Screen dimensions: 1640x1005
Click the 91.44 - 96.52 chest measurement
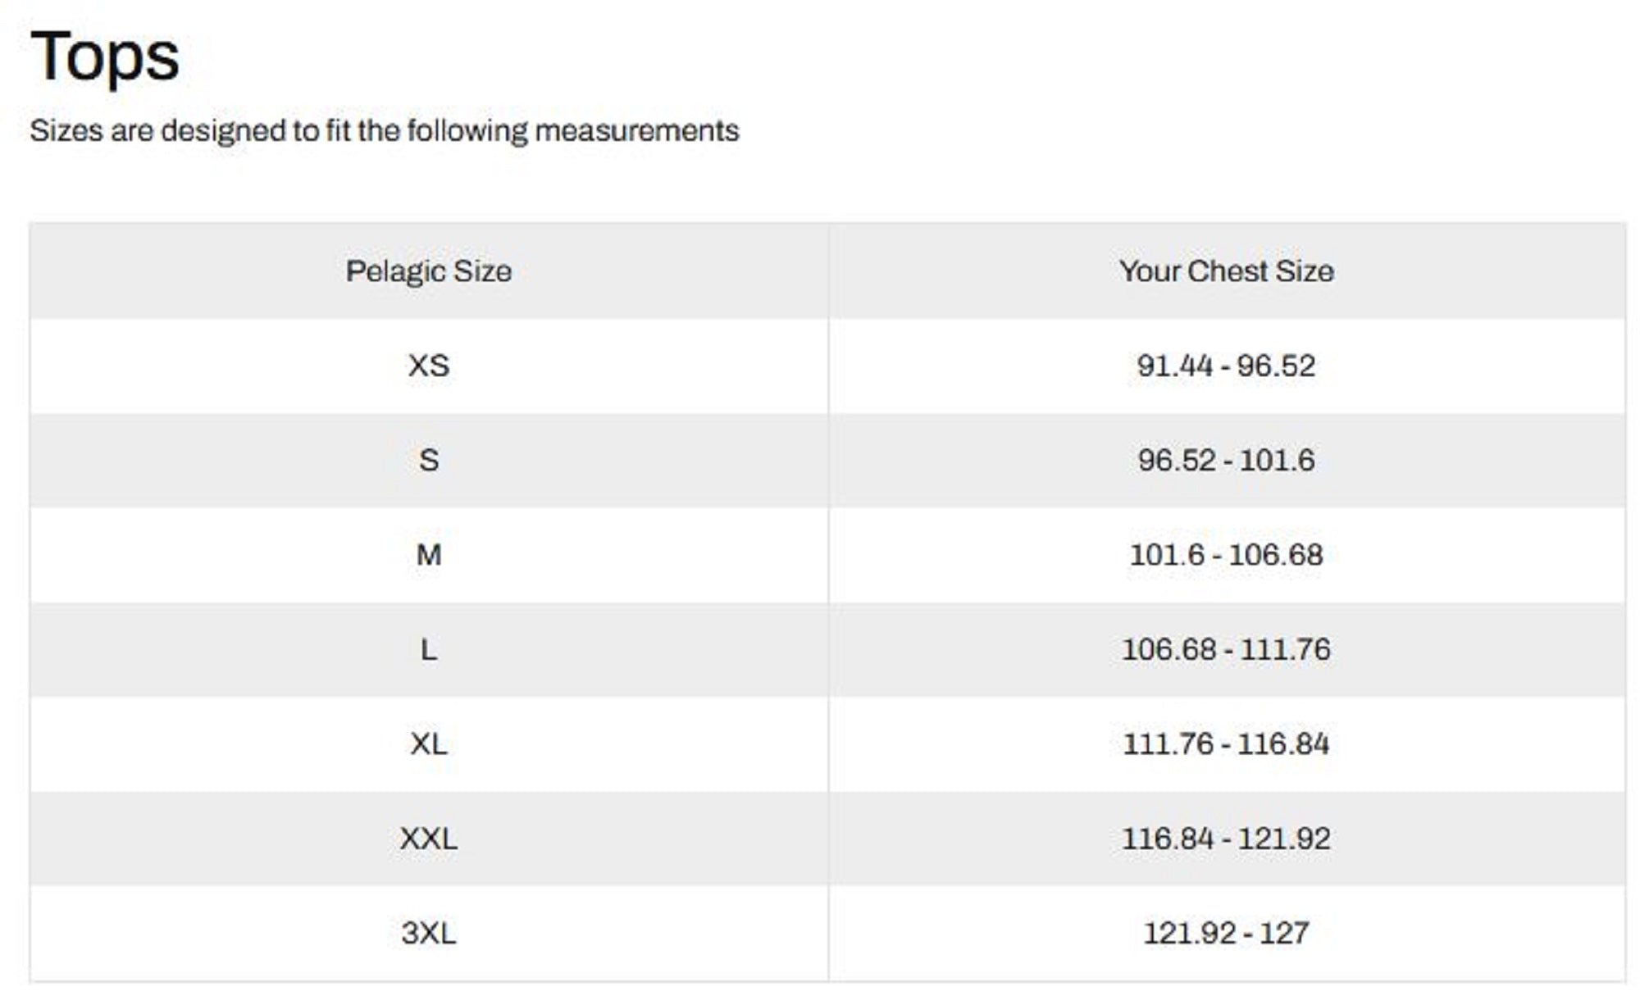click(x=1226, y=366)
